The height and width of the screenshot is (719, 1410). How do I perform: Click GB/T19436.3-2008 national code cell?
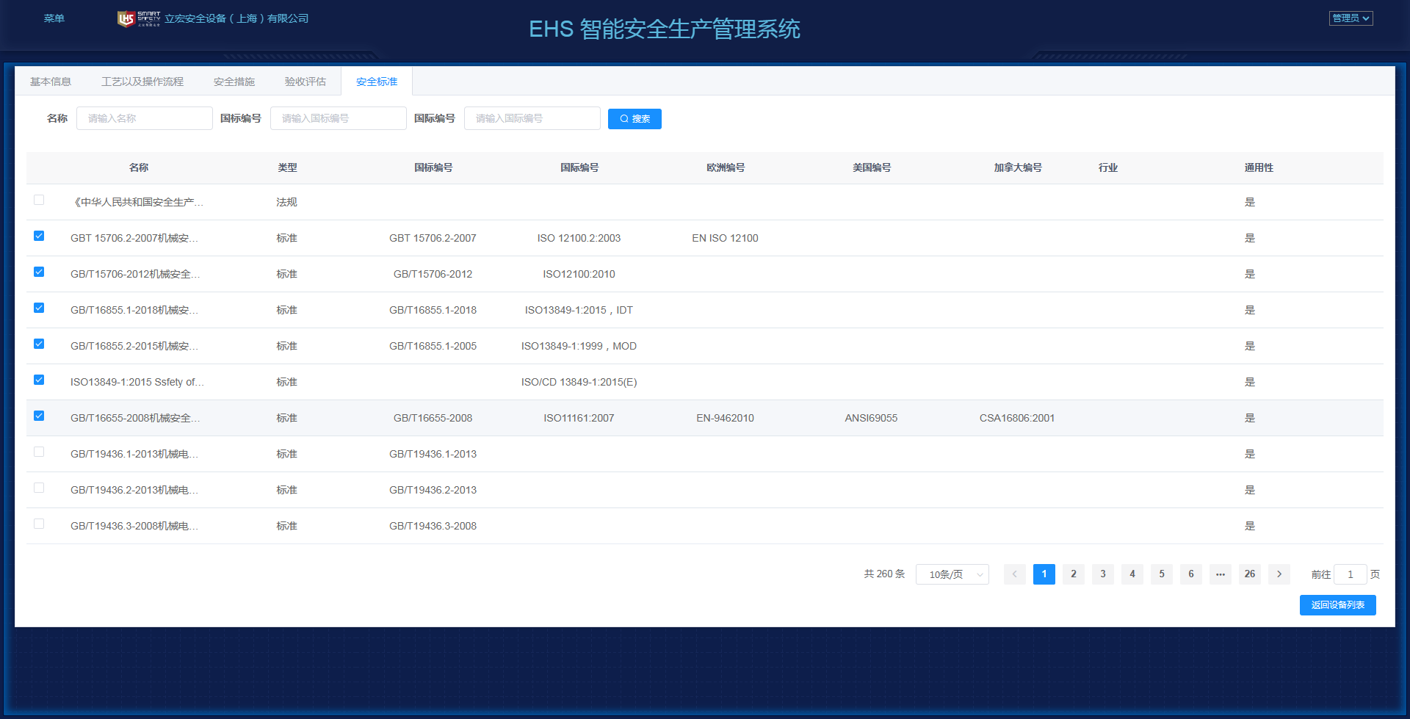point(433,526)
